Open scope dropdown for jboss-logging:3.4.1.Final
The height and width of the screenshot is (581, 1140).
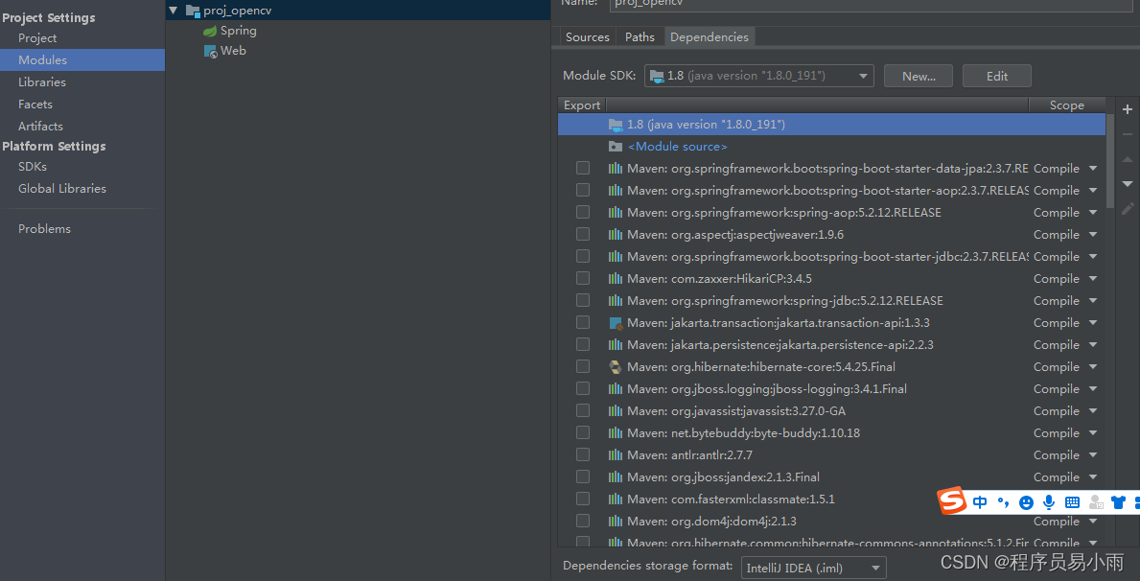(x=1093, y=389)
